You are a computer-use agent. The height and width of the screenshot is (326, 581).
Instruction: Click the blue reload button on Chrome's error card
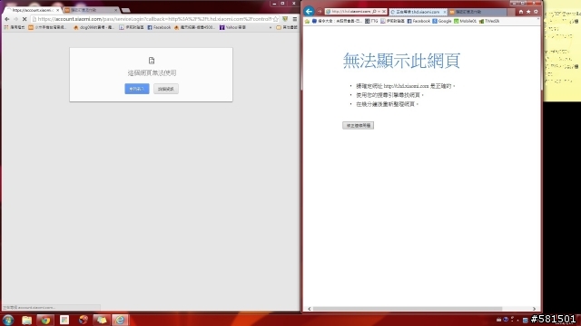coord(137,89)
